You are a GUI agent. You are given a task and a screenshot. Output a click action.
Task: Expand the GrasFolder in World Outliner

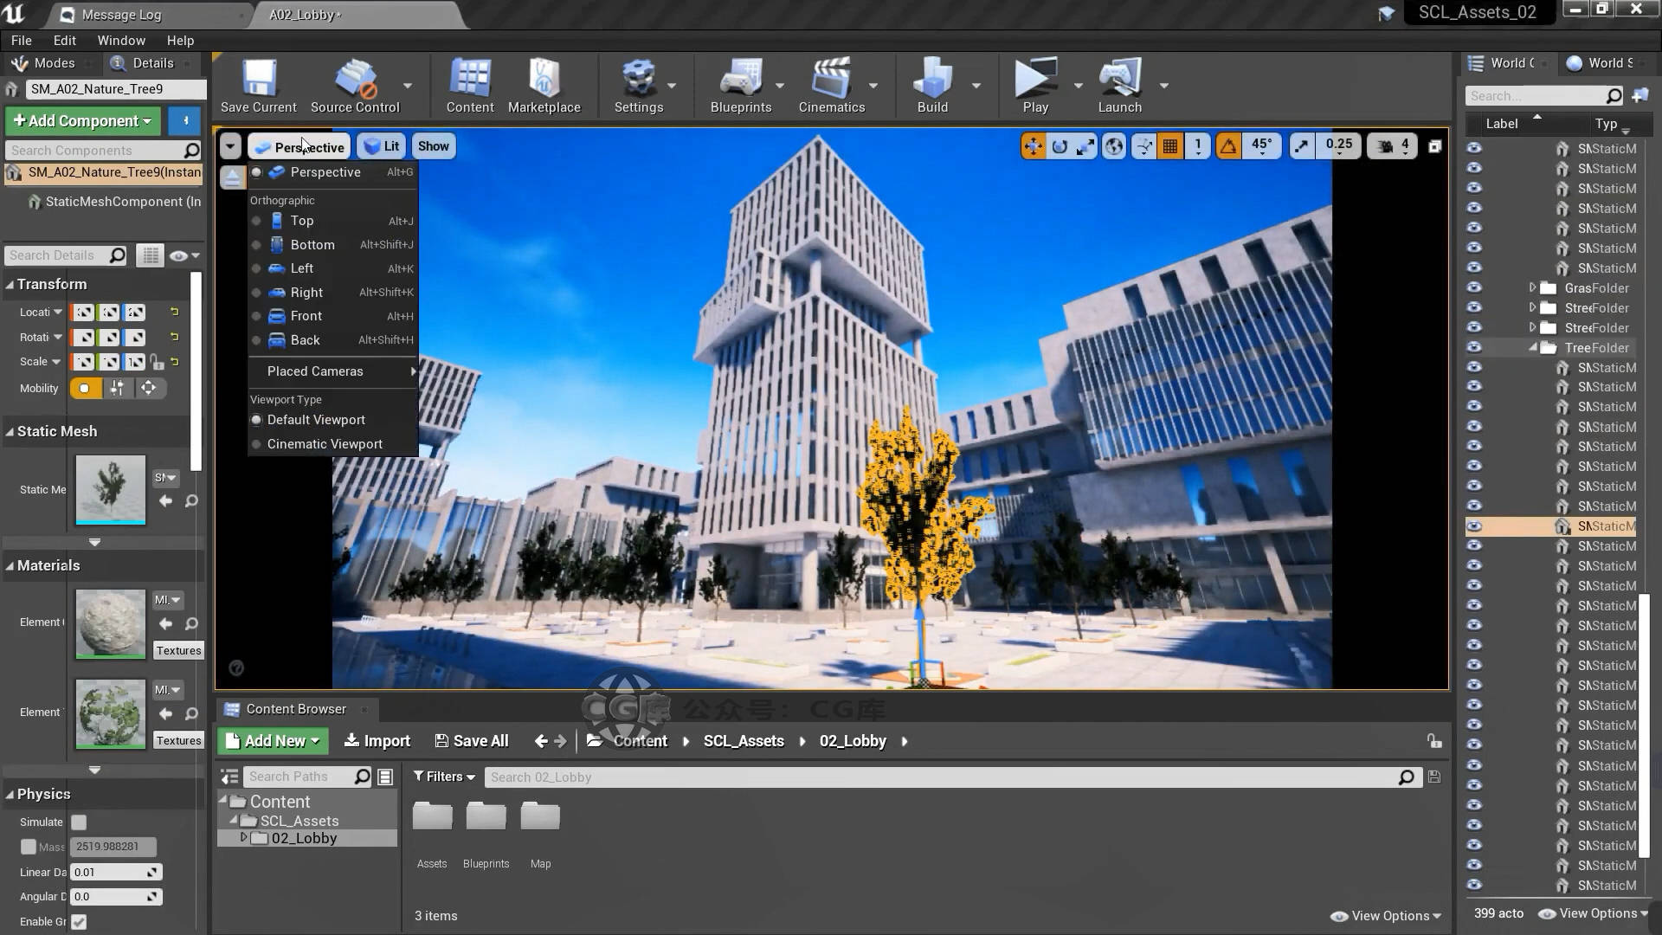(1532, 288)
